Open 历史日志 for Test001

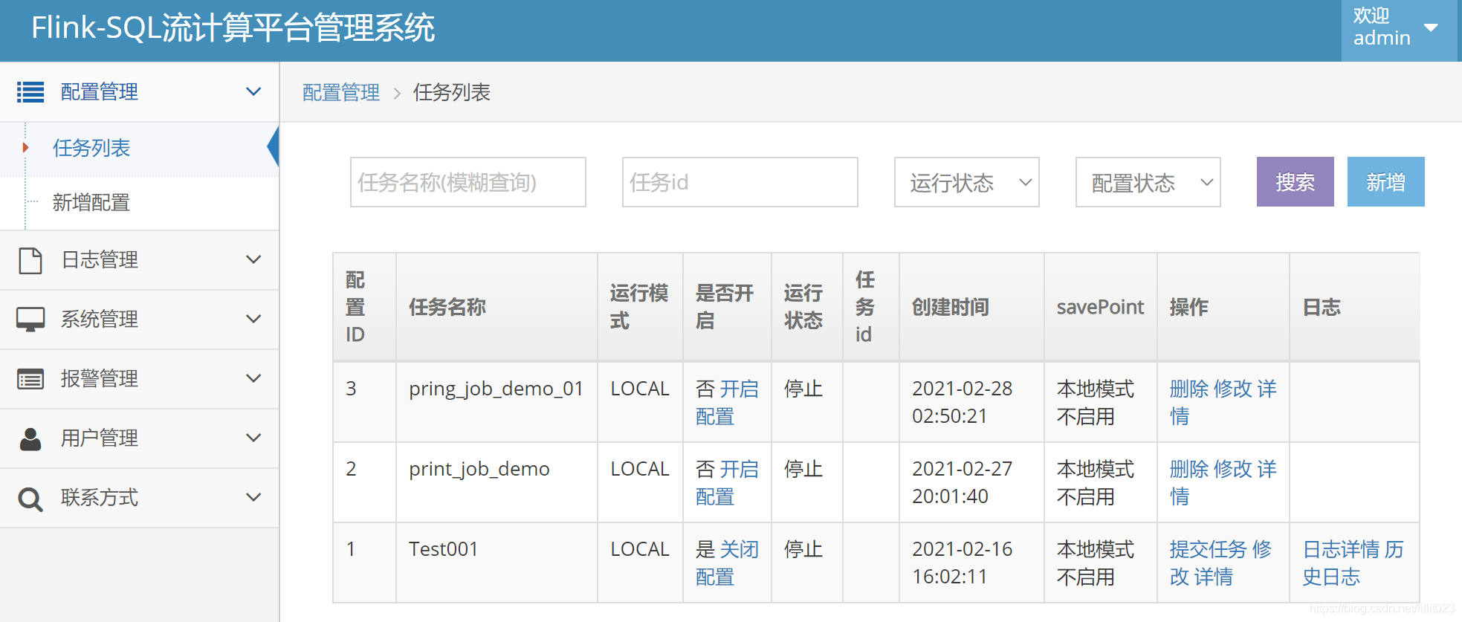1353,563
